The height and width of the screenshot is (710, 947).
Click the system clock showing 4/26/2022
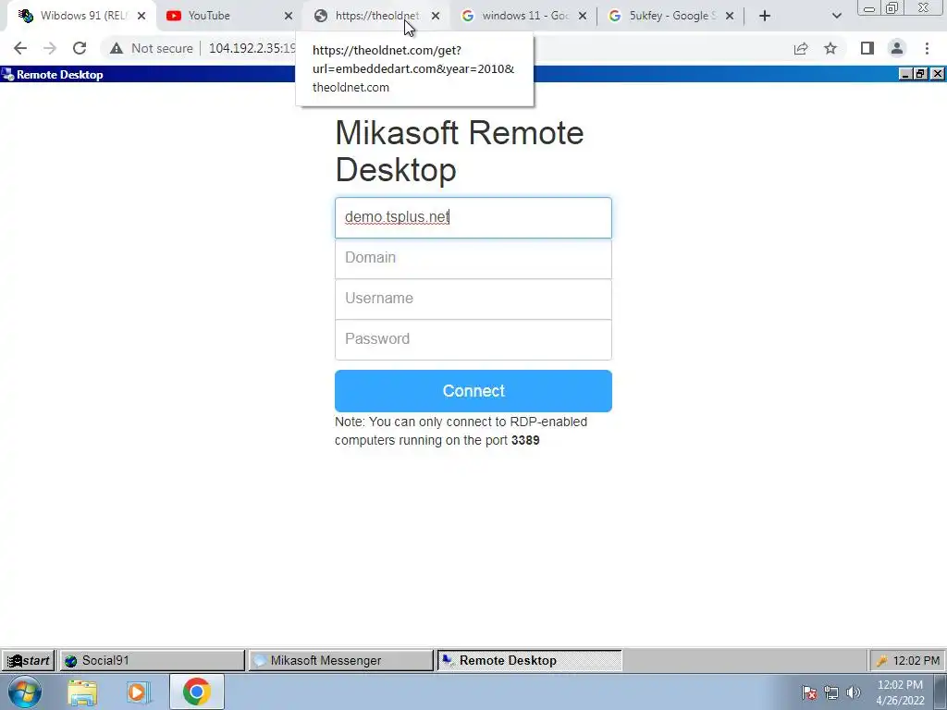point(900,692)
